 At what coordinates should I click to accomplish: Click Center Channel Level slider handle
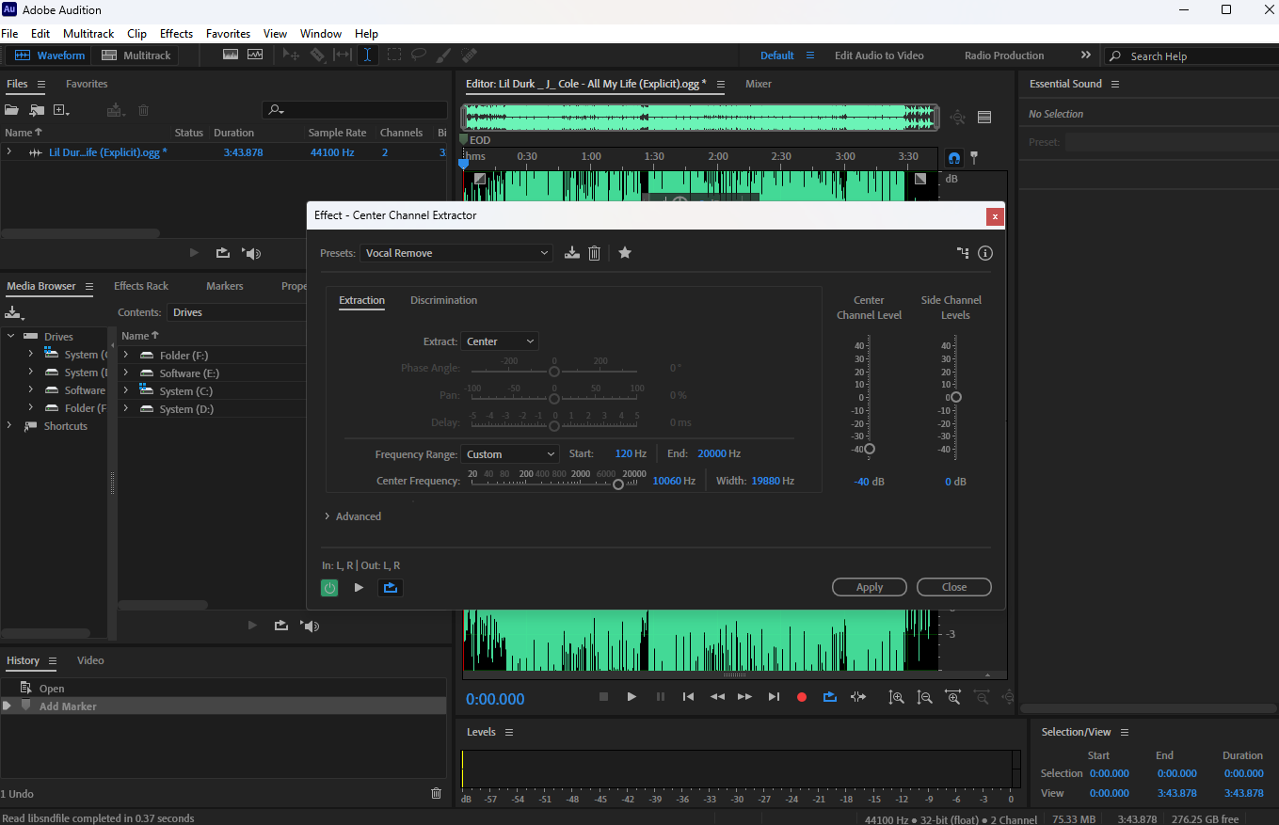(870, 449)
